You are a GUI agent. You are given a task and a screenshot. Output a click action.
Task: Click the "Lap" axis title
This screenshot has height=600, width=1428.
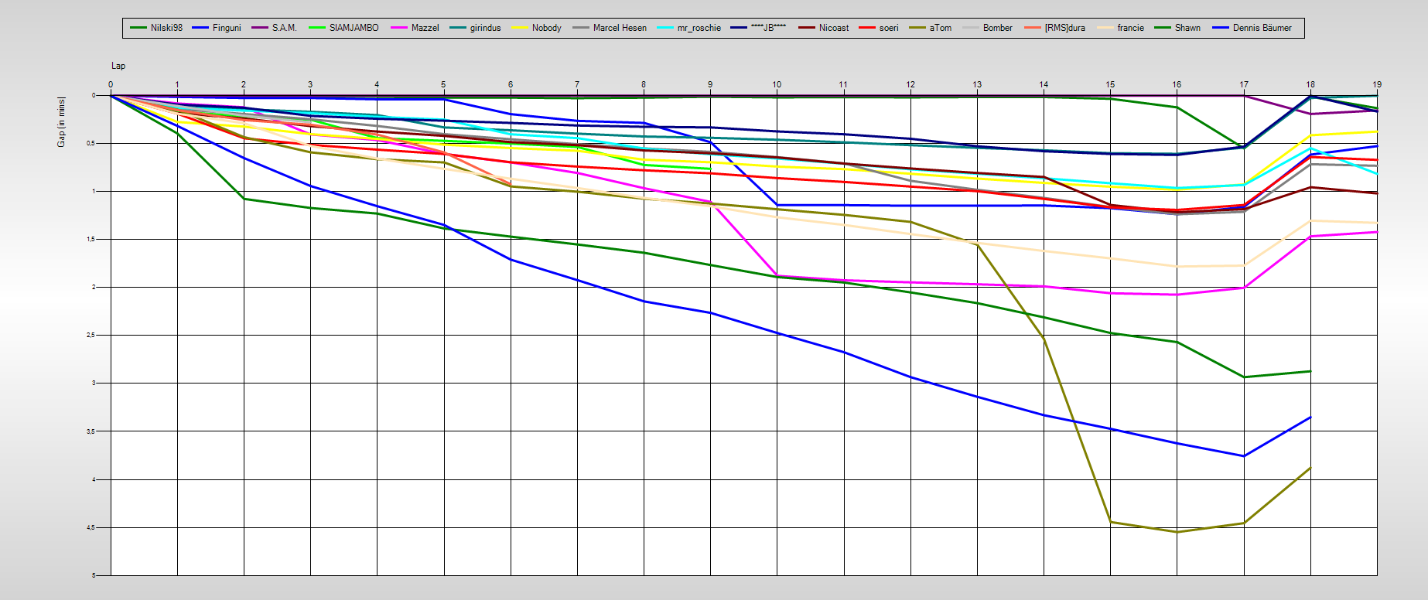point(118,66)
